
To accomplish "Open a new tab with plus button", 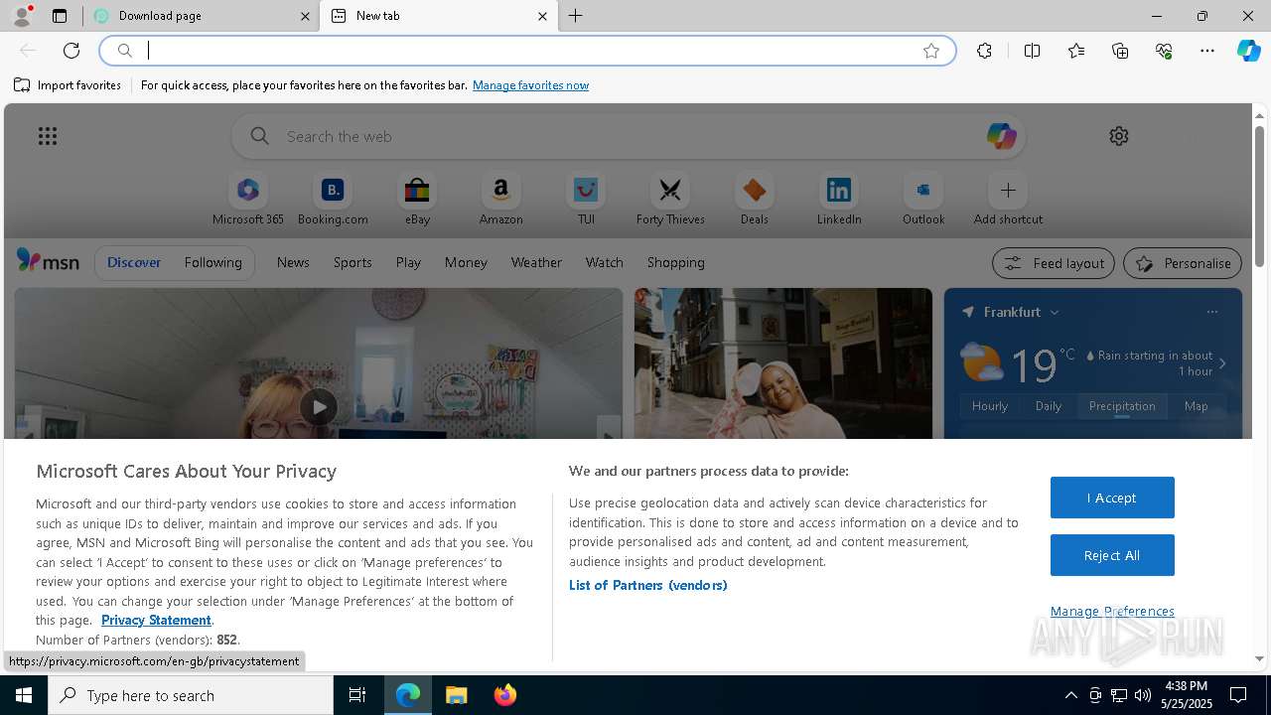I will (576, 16).
